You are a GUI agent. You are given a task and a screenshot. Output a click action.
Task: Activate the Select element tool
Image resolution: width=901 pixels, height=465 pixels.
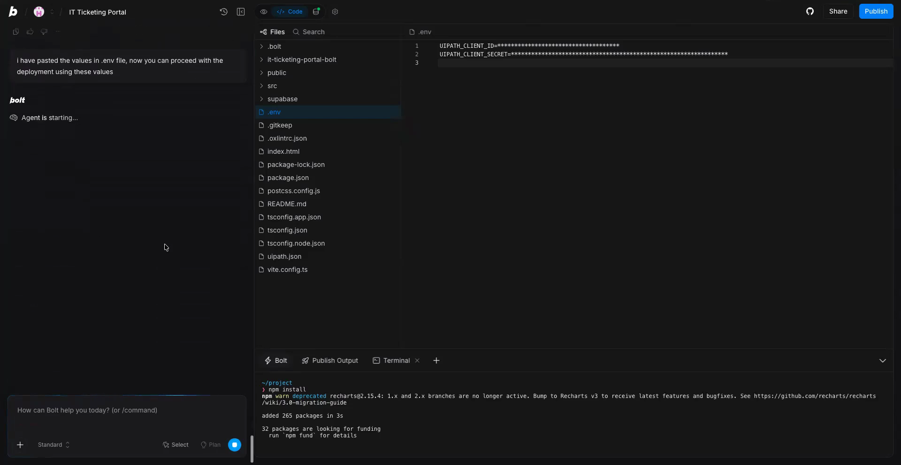click(176, 445)
